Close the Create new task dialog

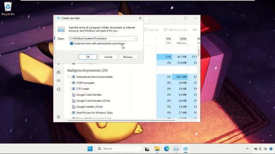click(x=140, y=18)
